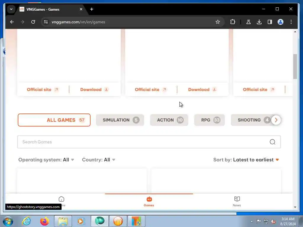
Task: Open the Extensions puzzle icon
Action: [x=233, y=22]
